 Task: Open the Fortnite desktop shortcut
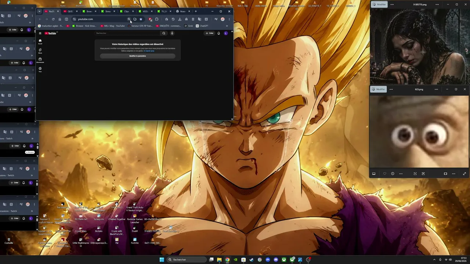click(x=135, y=241)
